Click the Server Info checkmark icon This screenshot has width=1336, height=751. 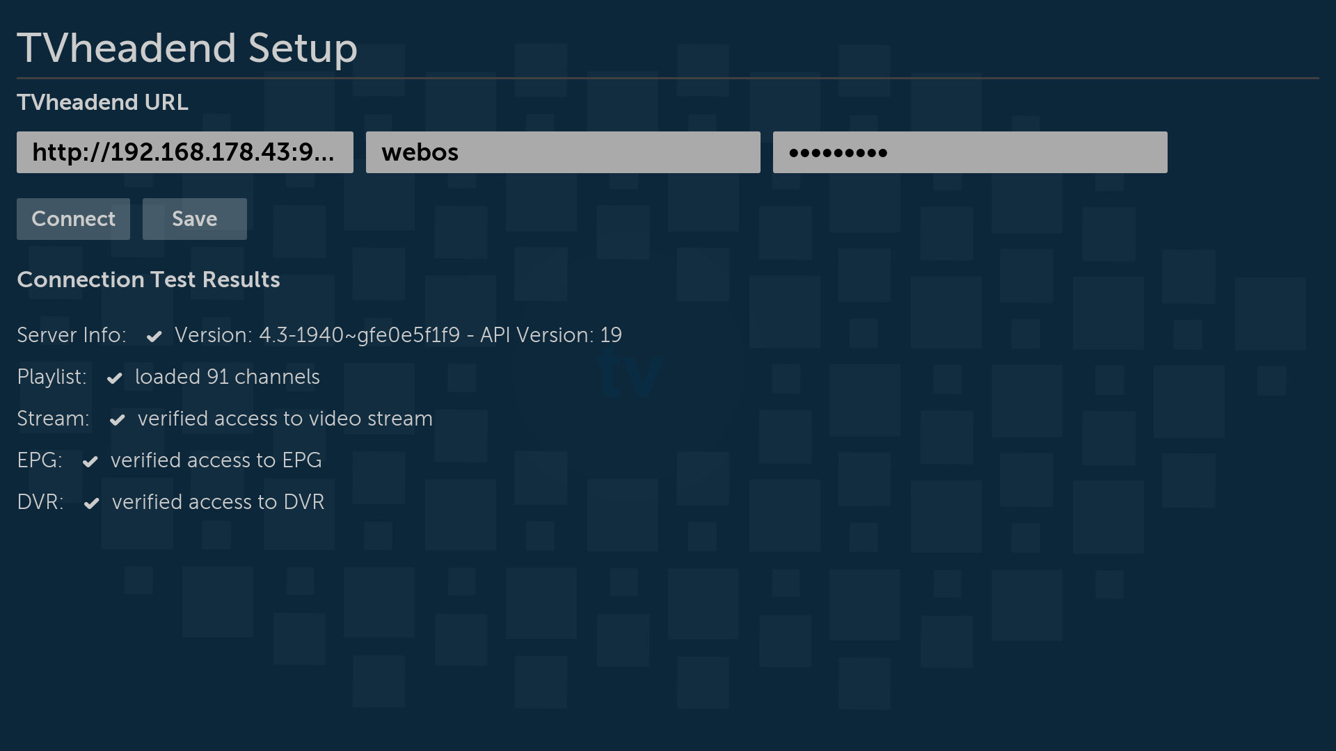(154, 337)
